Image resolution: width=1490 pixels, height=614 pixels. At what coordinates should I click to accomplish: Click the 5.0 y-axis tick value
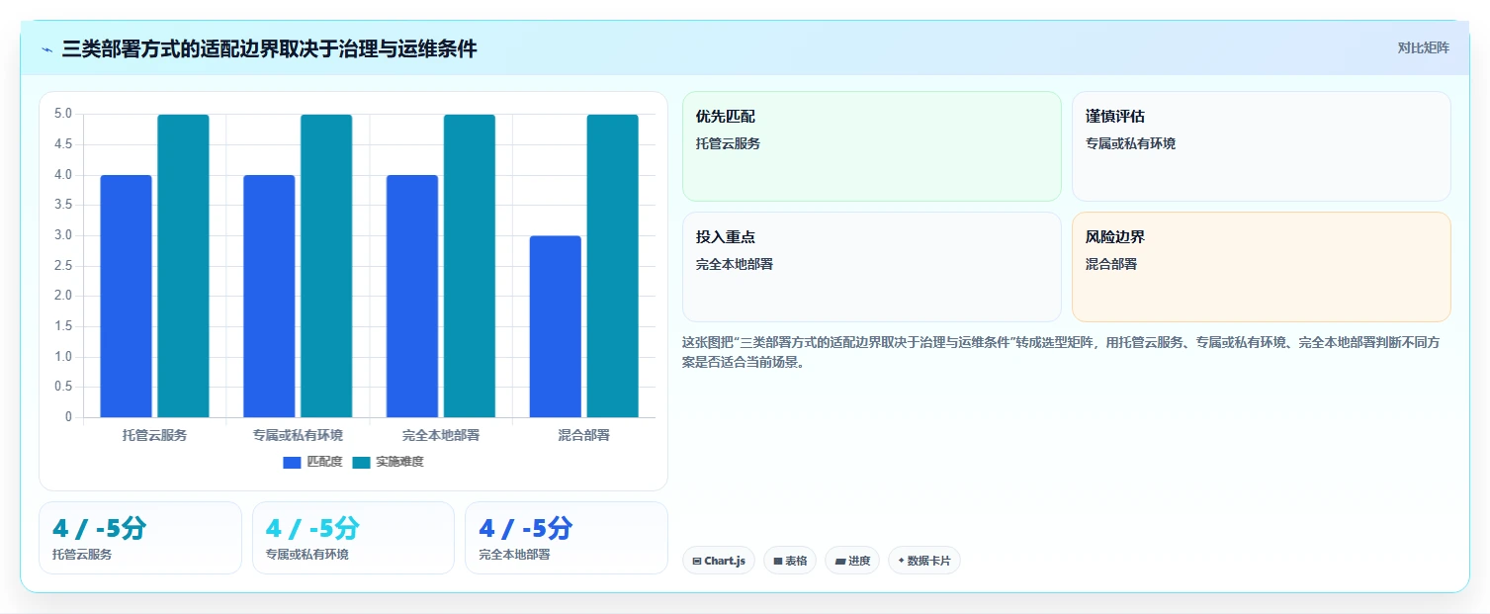[63, 115]
